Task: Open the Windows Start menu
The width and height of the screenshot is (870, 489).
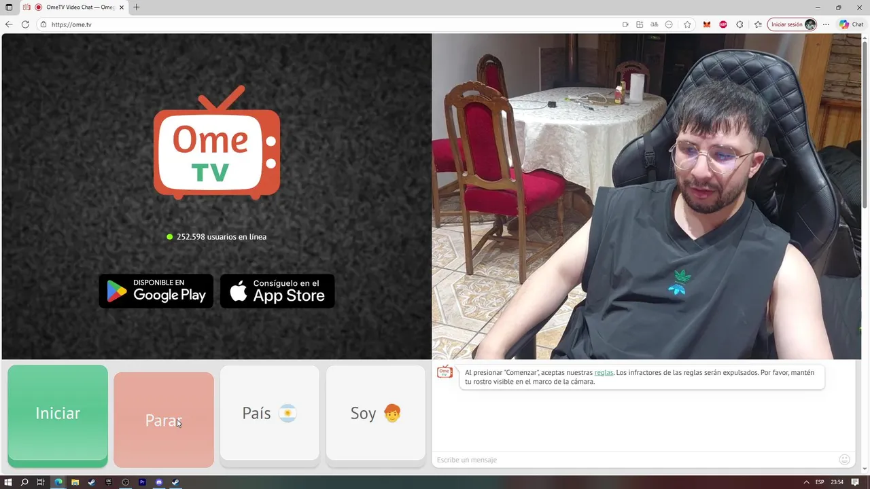Action: coord(9,482)
